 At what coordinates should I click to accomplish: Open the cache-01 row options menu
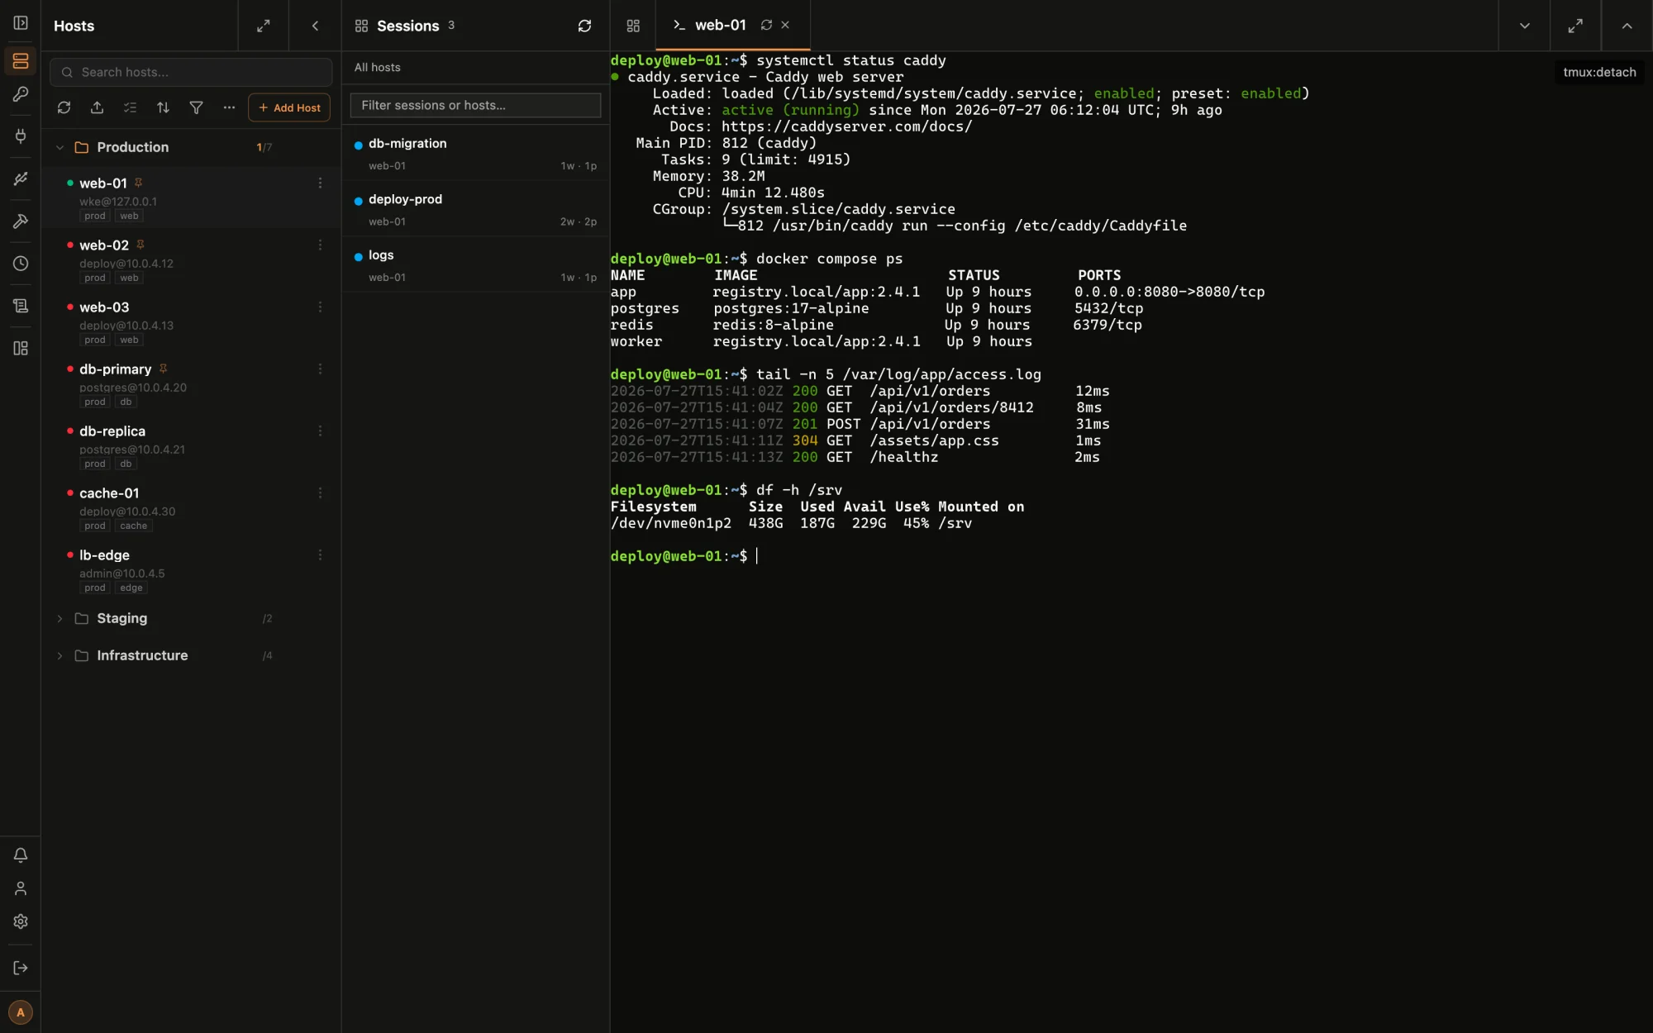click(320, 493)
